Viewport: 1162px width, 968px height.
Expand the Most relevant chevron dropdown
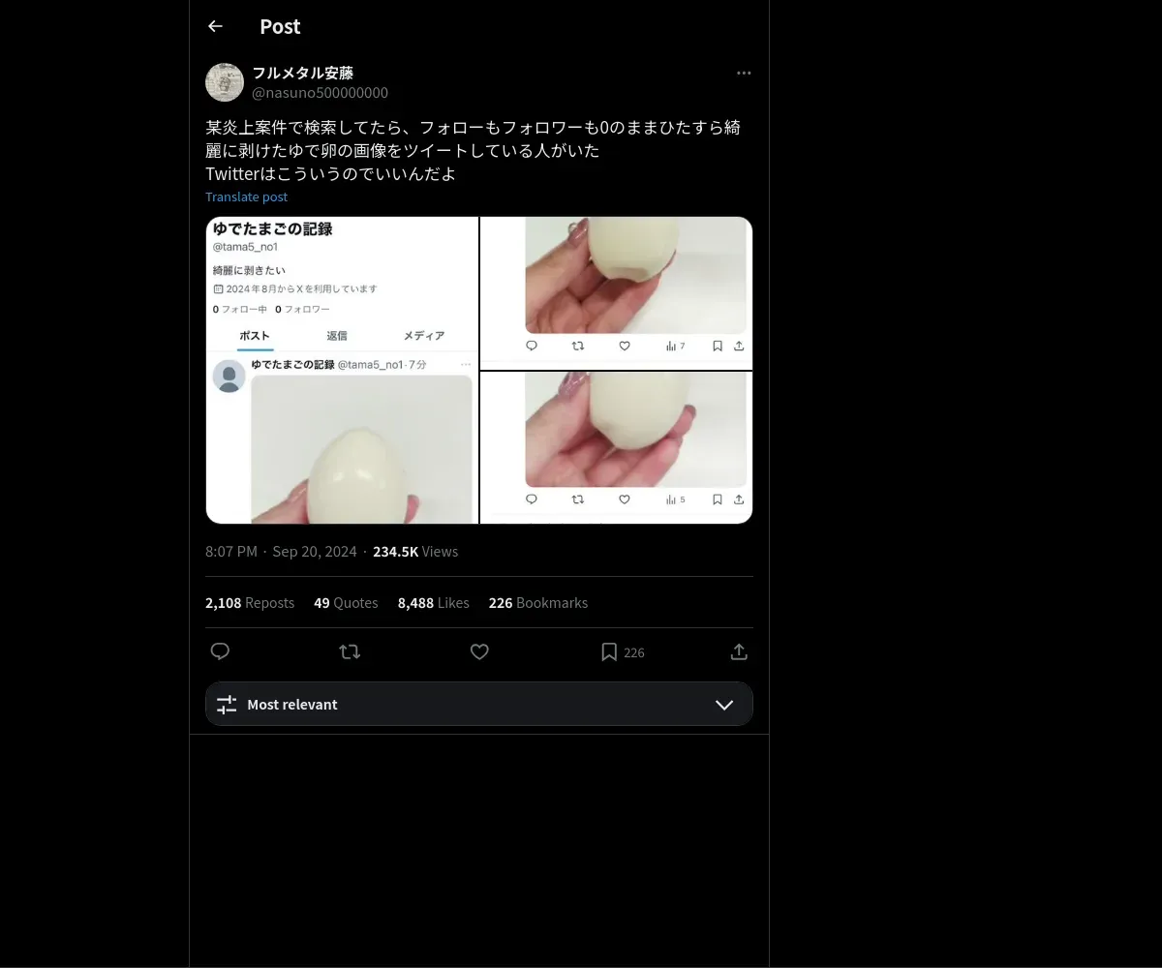point(724,705)
